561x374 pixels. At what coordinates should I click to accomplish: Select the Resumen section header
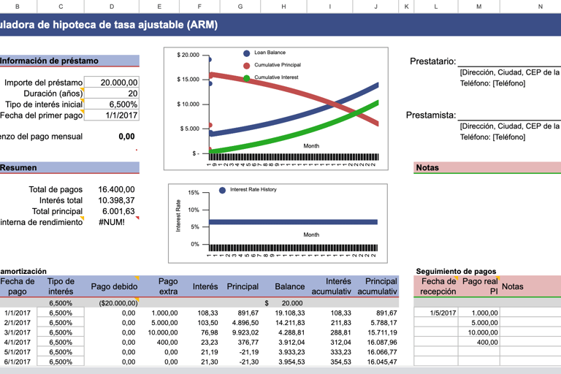(x=69, y=168)
